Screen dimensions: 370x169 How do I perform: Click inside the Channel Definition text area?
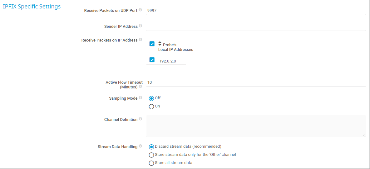[x=255, y=126]
